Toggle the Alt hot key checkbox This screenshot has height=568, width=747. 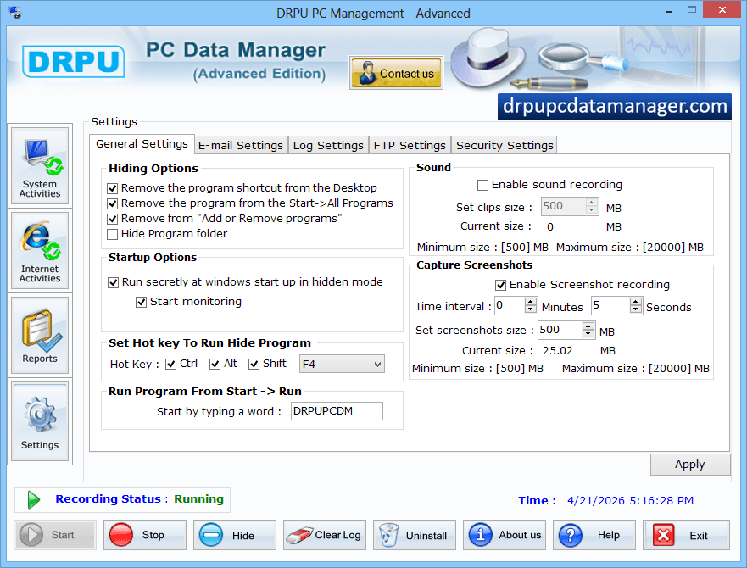click(x=215, y=364)
